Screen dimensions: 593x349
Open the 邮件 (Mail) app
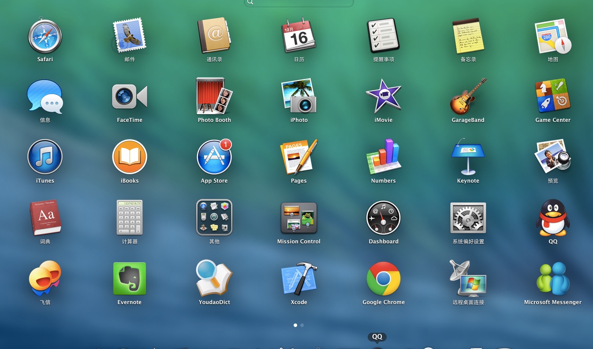pos(129,36)
